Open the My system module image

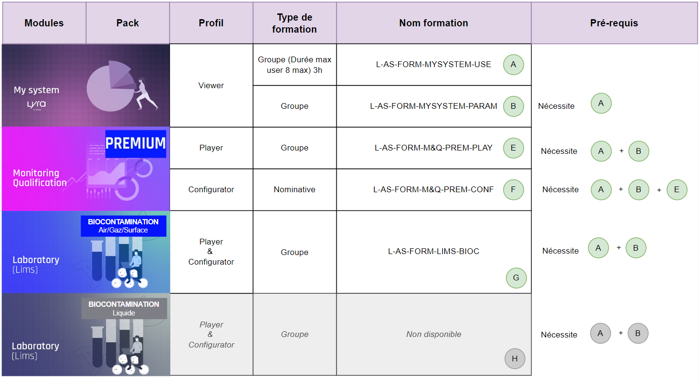pos(86,85)
